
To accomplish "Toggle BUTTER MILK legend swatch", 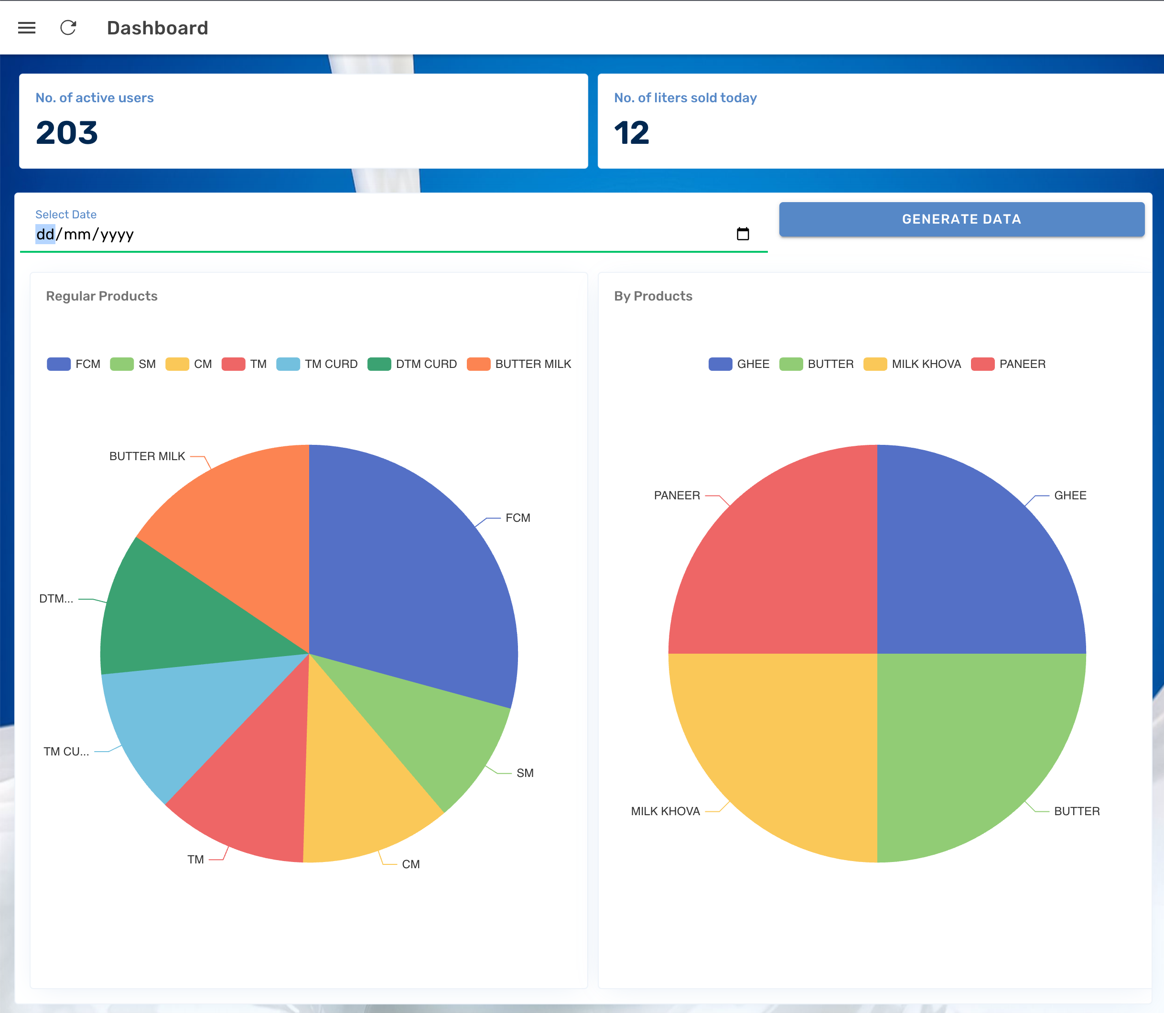I will click(x=478, y=364).
